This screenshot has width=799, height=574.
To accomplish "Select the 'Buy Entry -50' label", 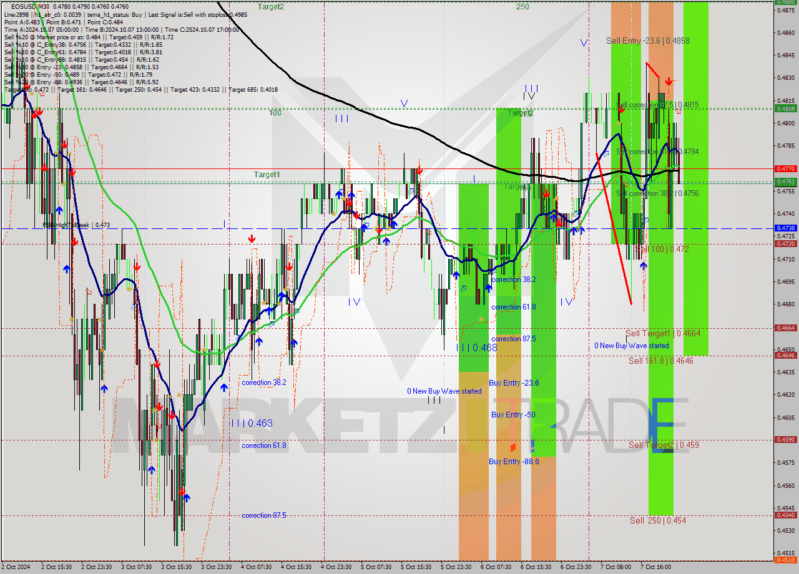I will click(x=513, y=415).
